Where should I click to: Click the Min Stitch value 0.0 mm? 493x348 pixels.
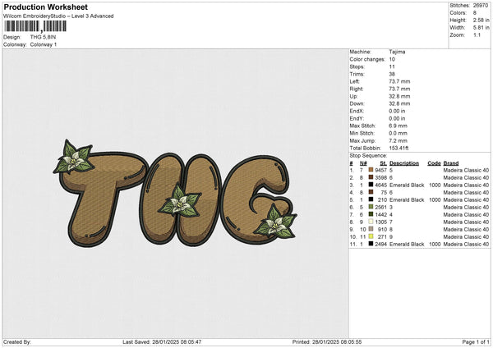[x=399, y=133]
